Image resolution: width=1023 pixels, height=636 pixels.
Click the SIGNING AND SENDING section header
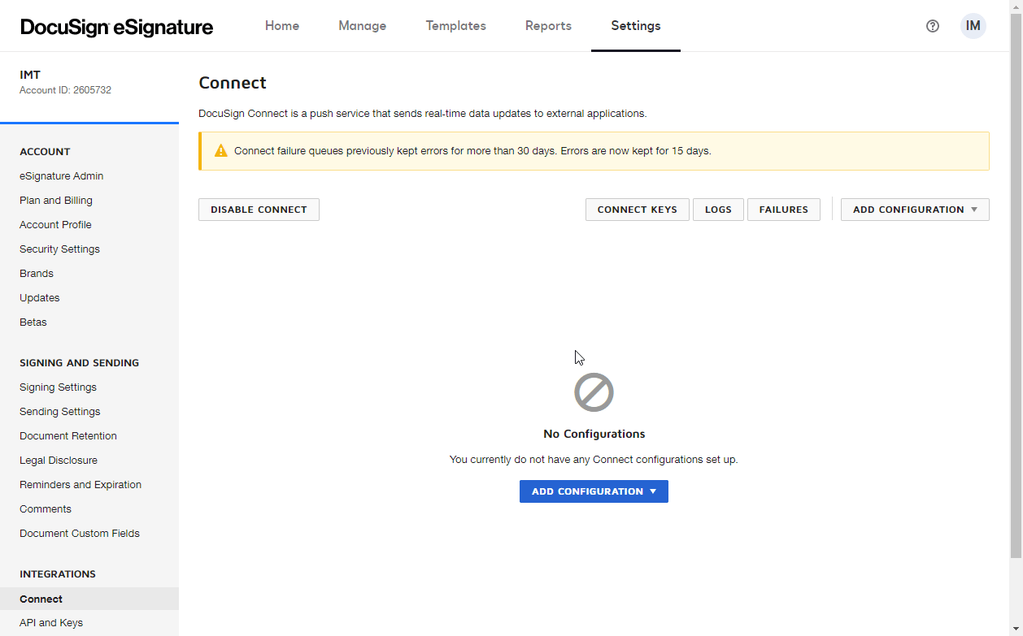pos(79,363)
